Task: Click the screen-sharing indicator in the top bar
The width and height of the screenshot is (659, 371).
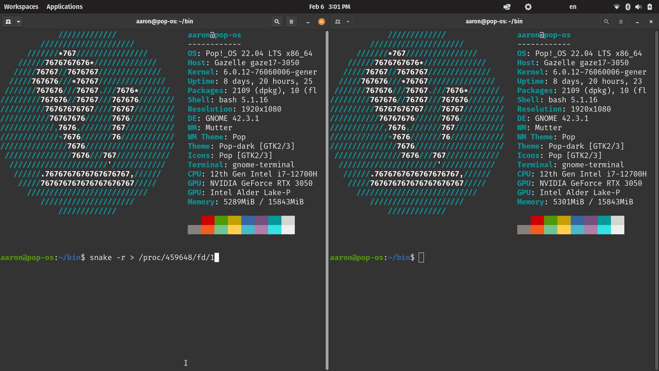Action: click(507, 7)
